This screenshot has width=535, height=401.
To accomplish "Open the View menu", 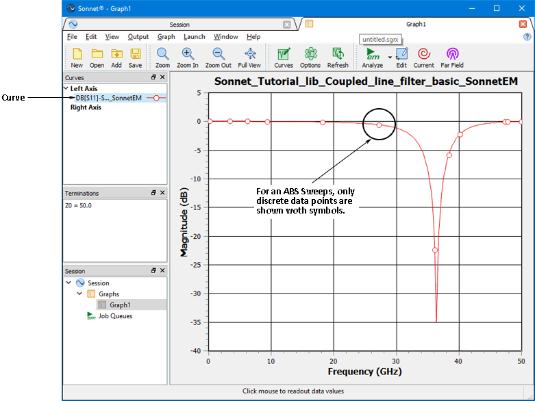I will (x=112, y=37).
